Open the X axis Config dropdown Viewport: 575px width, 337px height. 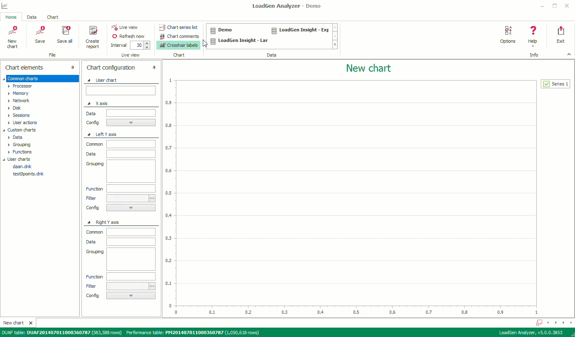(x=131, y=123)
